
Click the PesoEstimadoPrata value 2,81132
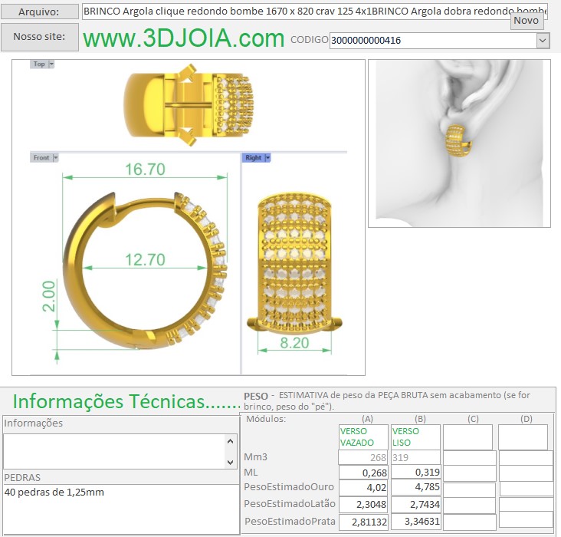tap(363, 522)
